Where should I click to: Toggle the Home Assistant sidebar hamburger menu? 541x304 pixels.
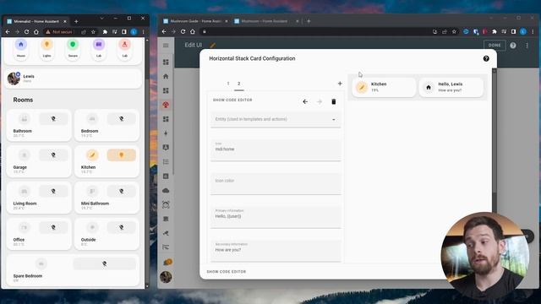coord(166,45)
